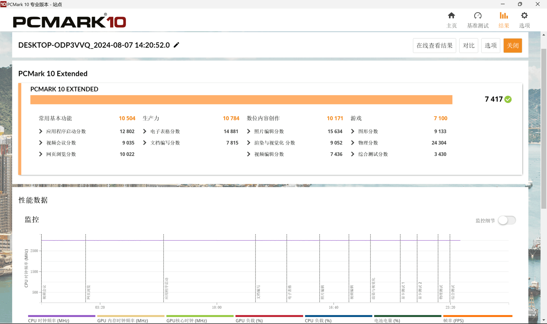Open the 结果 results bar-chart icon
Screen dimensions: 547x324
point(504,16)
